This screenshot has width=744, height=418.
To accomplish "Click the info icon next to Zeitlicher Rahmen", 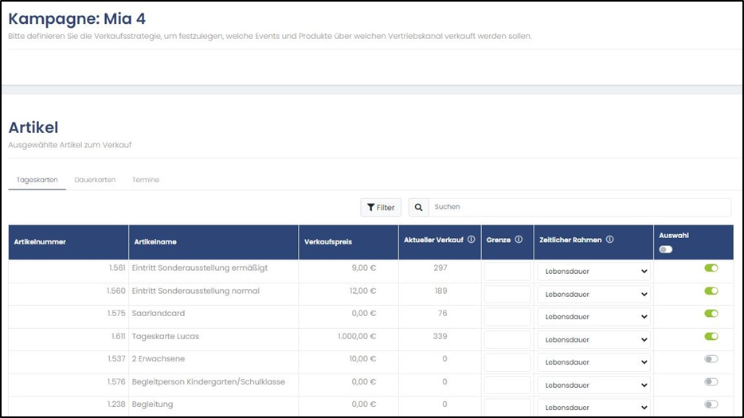I will pyautogui.click(x=609, y=240).
